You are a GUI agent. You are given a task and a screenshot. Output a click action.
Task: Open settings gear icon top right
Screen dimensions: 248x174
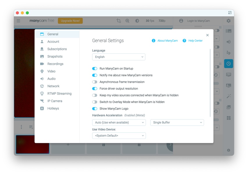click(228, 21)
